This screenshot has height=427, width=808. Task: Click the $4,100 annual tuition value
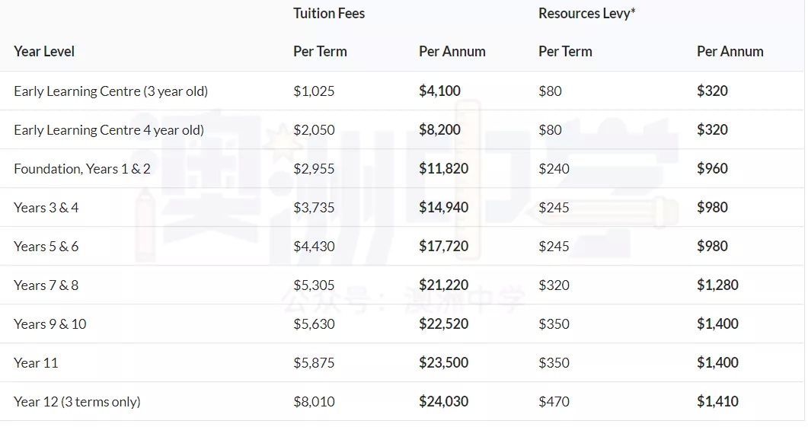pyautogui.click(x=439, y=91)
